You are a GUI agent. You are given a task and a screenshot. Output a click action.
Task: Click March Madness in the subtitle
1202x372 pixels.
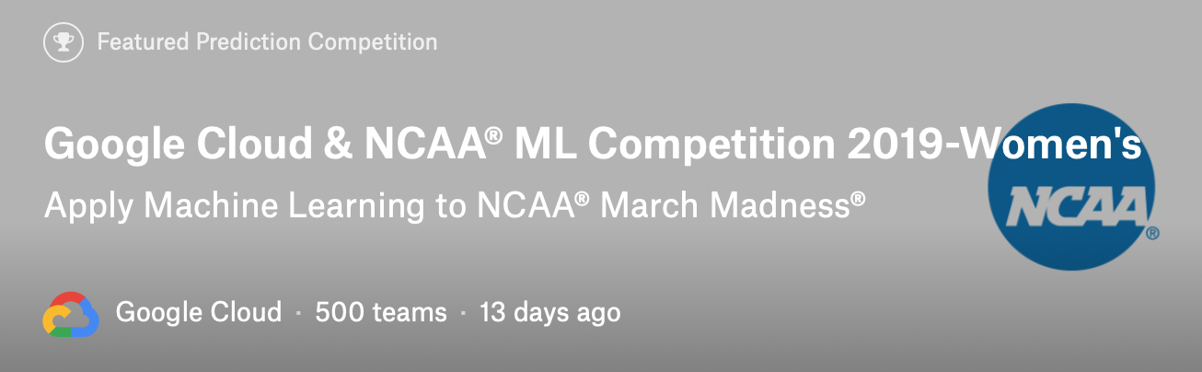pos(733,205)
